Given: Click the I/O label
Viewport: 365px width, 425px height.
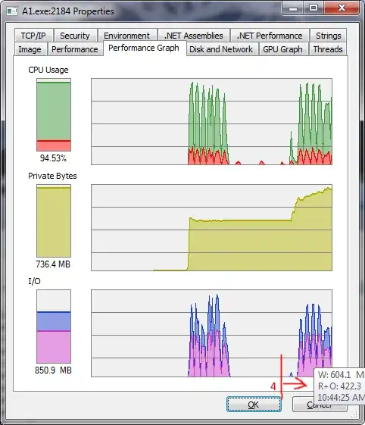Looking at the screenshot, I should pyautogui.click(x=34, y=281).
